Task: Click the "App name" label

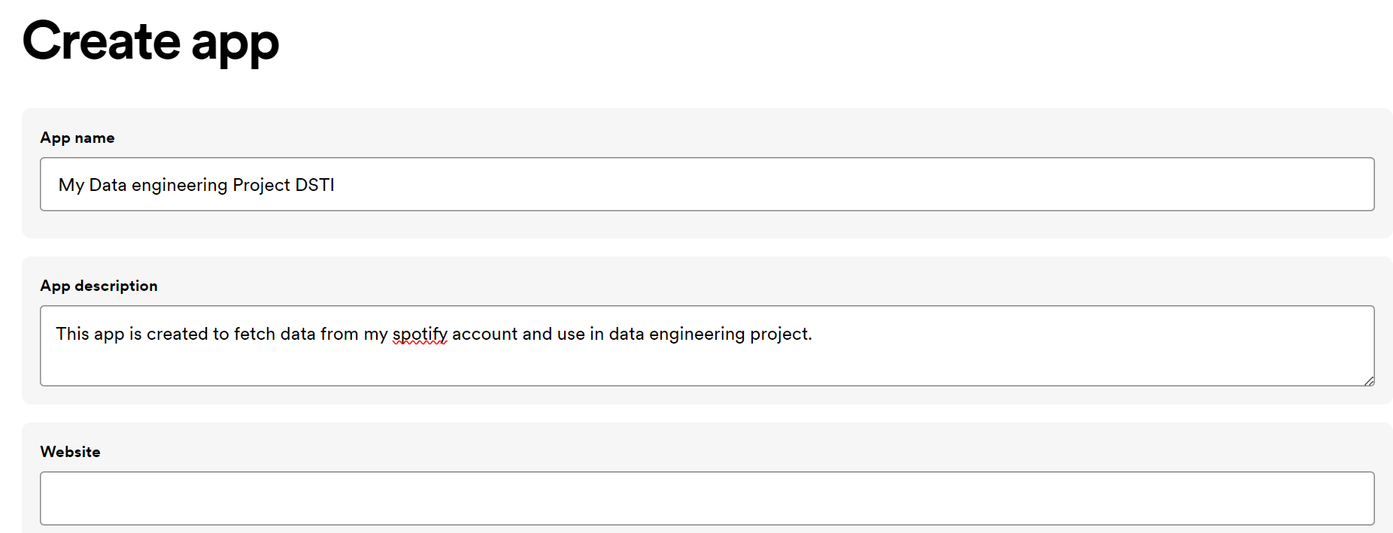Action: point(77,138)
